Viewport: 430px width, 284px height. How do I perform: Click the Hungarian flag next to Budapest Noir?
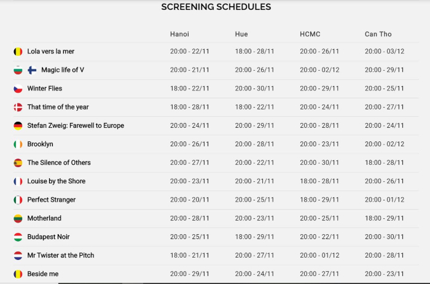(18, 237)
